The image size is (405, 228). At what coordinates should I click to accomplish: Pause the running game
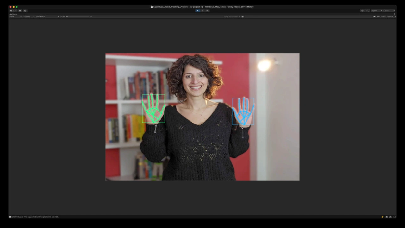point(202,11)
